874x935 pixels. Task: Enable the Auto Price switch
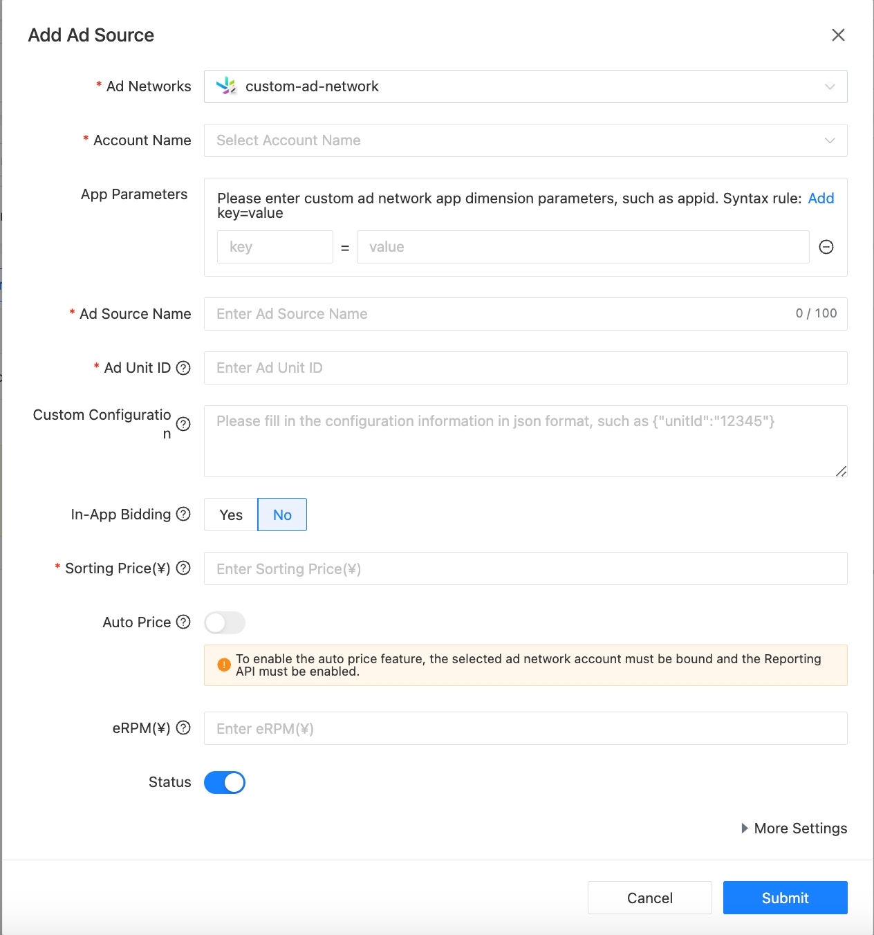click(x=225, y=622)
